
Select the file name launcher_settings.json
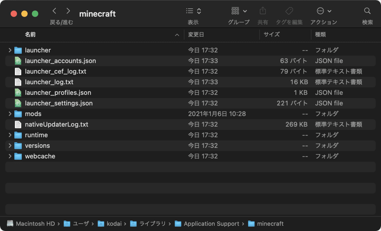pyautogui.click(x=59, y=103)
